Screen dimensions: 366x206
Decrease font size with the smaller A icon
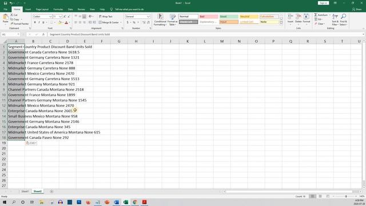click(x=69, y=17)
